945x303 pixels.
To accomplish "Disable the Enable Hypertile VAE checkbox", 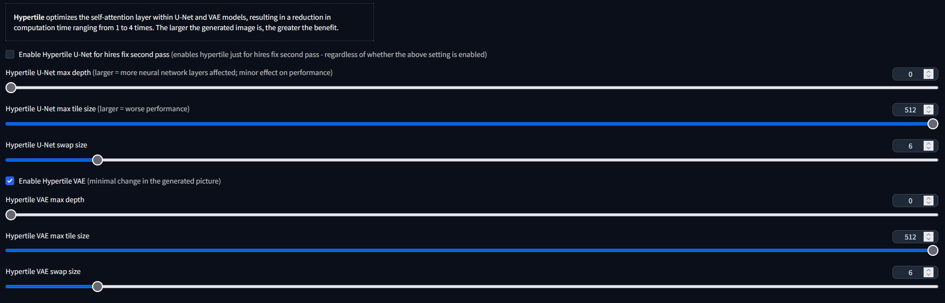I will tap(10, 181).
